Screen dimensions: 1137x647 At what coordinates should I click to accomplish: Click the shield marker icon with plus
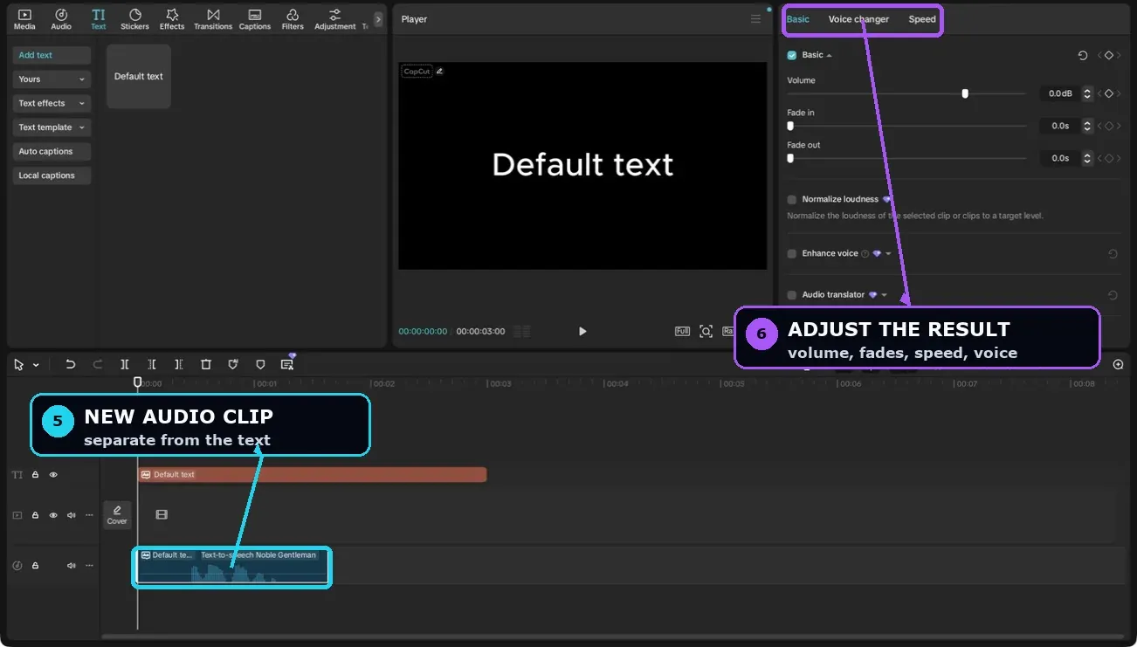(233, 364)
